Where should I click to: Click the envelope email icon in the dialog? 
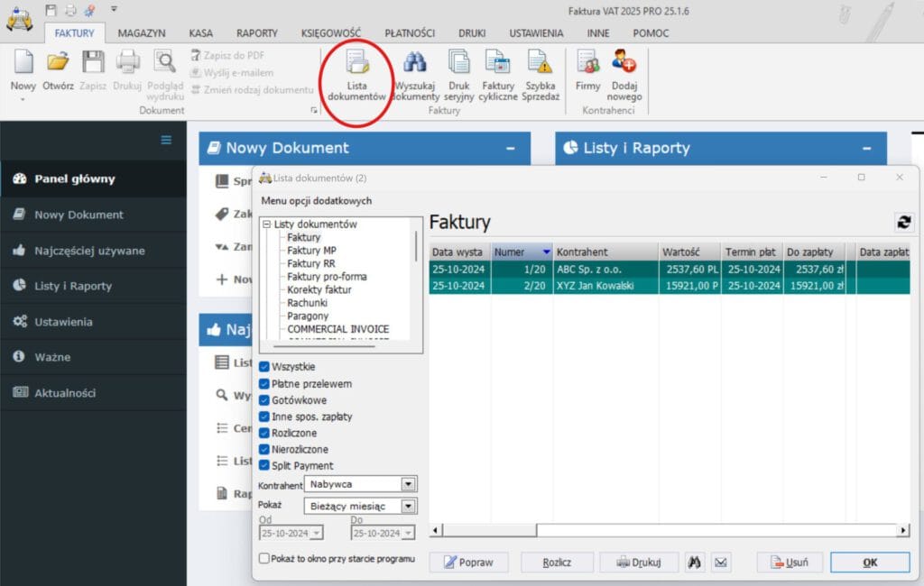(x=720, y=563)
